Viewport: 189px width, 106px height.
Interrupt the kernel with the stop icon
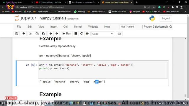point(76,34)
